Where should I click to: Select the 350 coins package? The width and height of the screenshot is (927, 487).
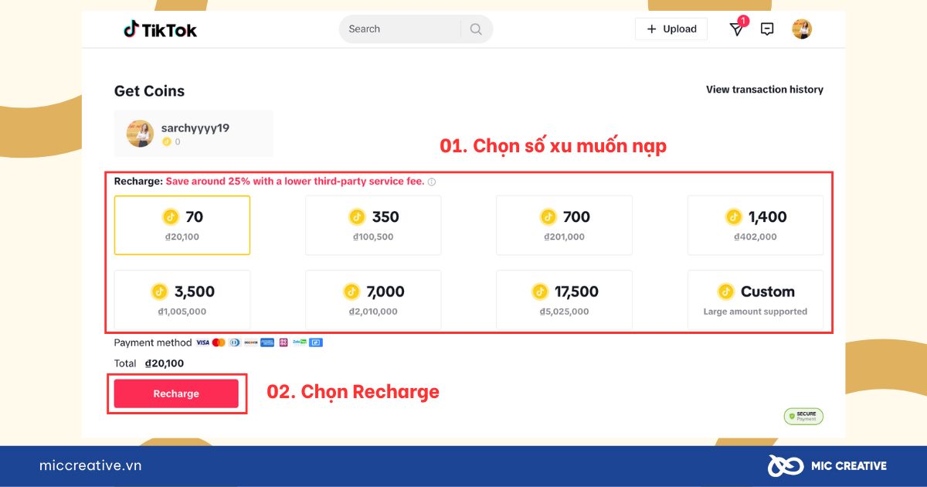(x=373, y=225)
